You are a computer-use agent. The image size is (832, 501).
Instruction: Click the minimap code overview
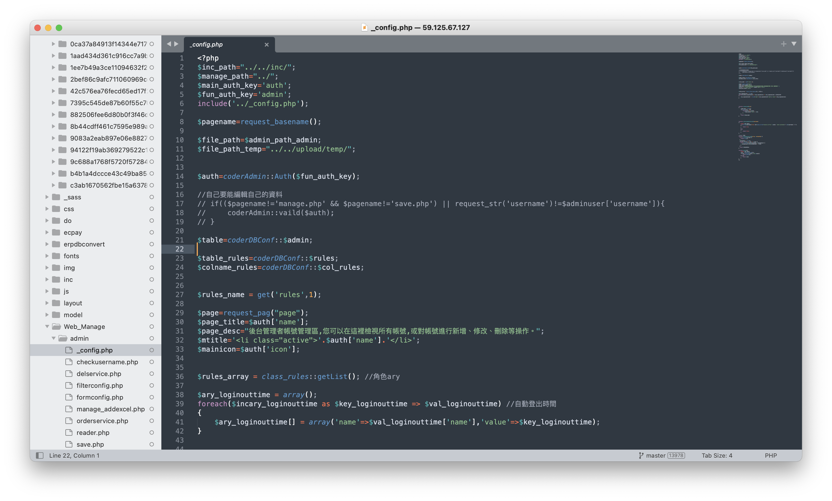point(767,107)
